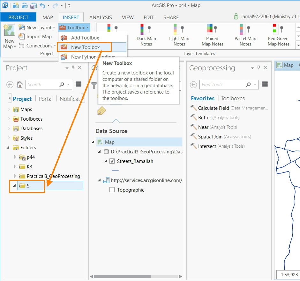Screen dimensions: 300x281
Task: Click the Streets_Ramallah line symbol
Action: [x=115, y=170]
